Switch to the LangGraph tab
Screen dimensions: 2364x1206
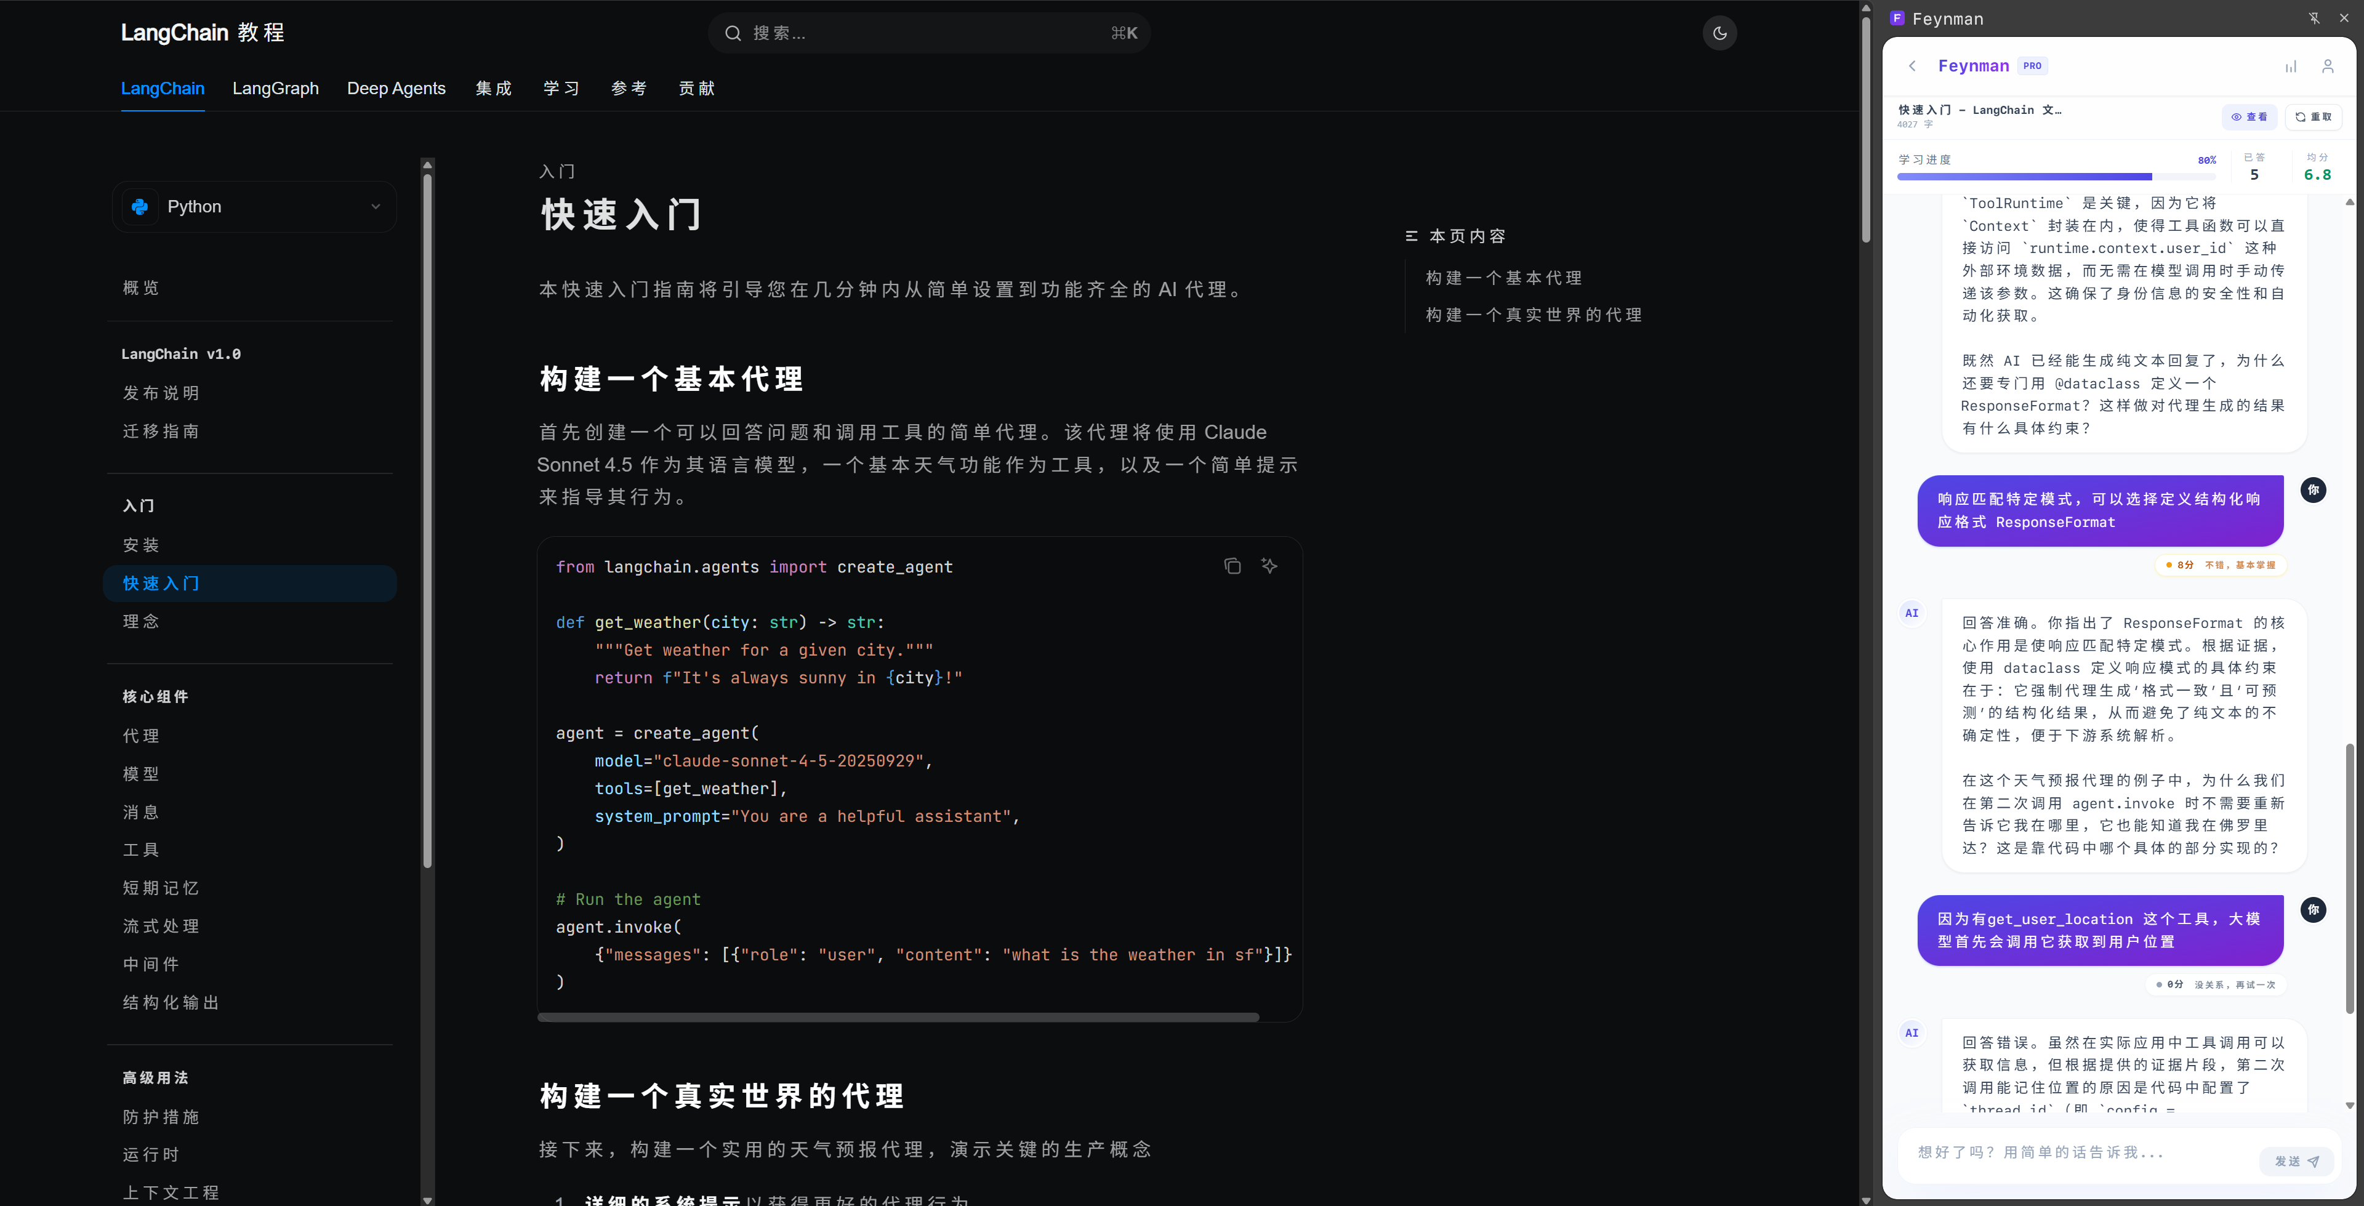(275, 88)
